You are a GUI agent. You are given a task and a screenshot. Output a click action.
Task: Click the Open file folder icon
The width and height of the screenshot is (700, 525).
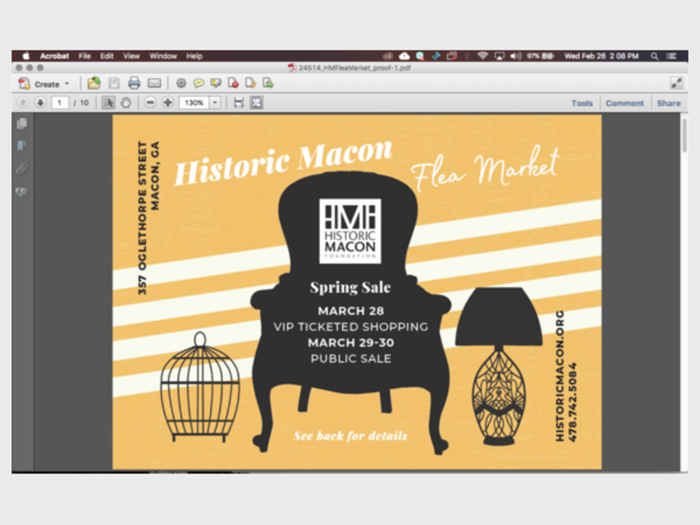point(93,83)
